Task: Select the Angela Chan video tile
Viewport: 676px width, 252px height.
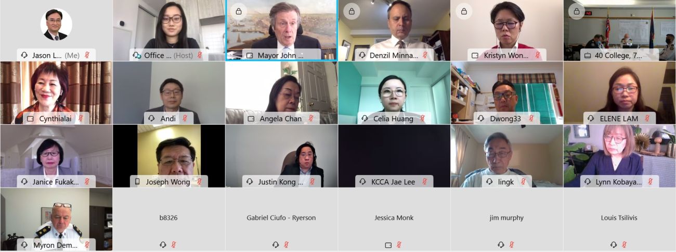Action: click(281, 93)
